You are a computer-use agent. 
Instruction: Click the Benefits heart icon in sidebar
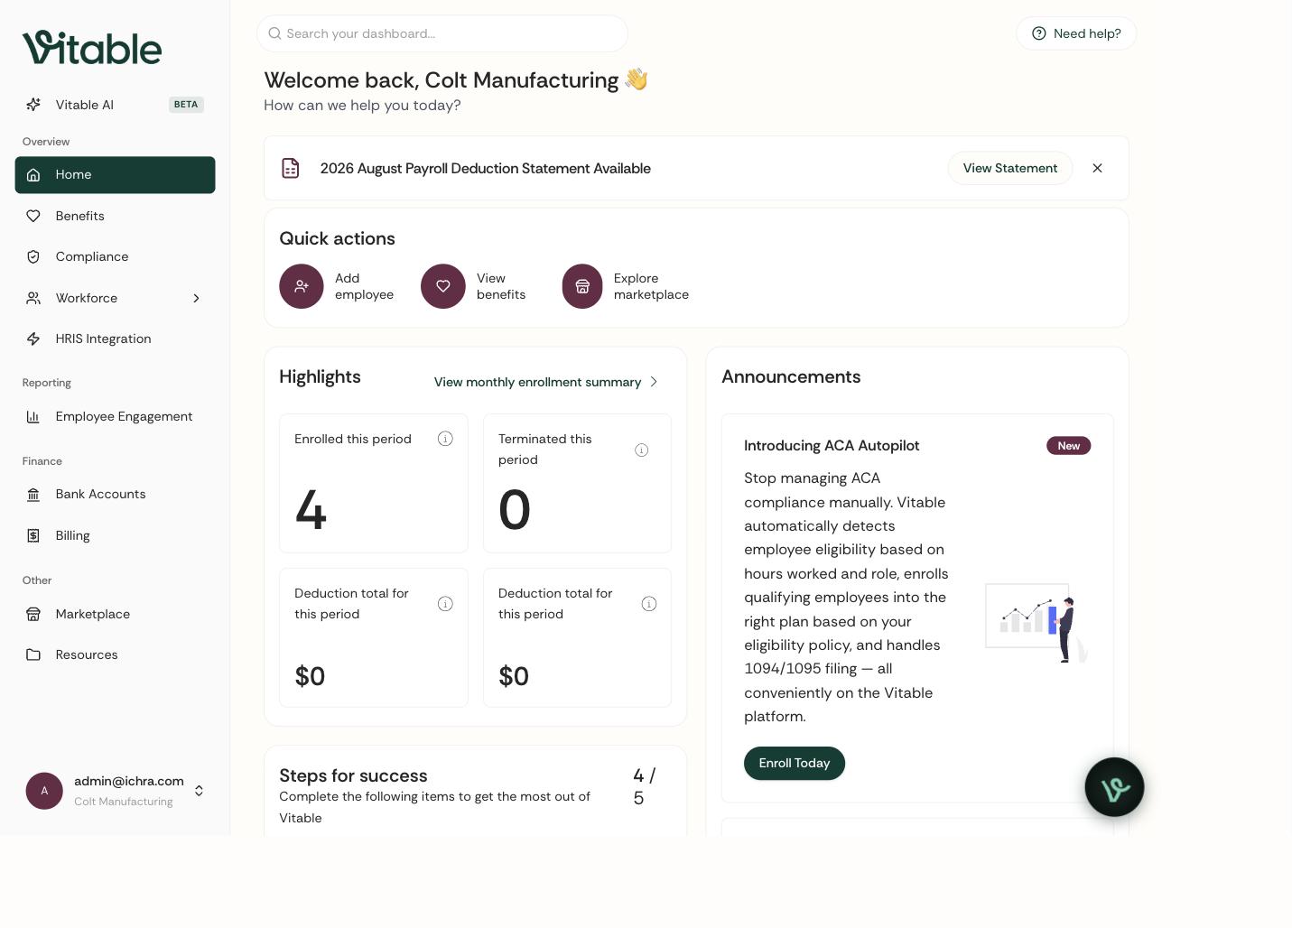[33, 216]
